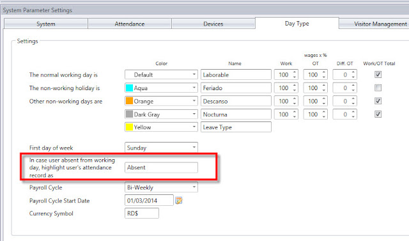Decrease the OT percentage for Feriado

pyautogui.click(x=324, y=91)
